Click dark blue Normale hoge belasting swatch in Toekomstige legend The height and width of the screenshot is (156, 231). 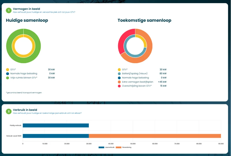tap(119, 78)
